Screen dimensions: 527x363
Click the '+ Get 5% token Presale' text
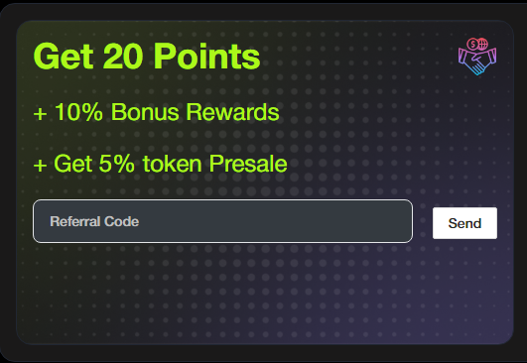tap(161, 164)
